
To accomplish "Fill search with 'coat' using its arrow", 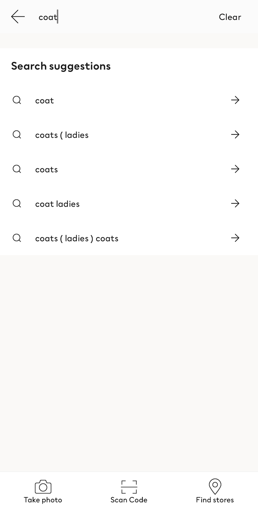I will pyautogui.click(x=235, y=100).
